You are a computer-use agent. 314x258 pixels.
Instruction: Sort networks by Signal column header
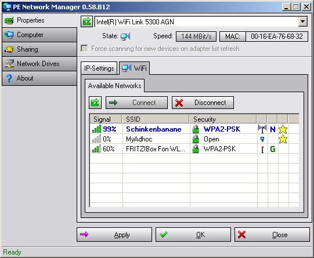[x=106, y=119]
